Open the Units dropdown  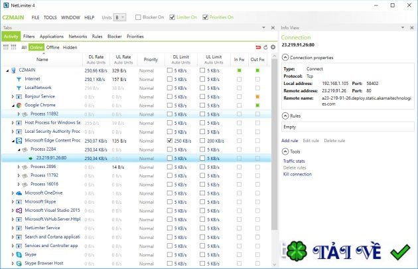[120, 17]
